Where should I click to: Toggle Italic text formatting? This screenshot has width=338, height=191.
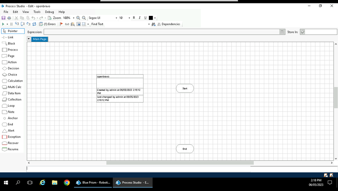pos(139,18)
